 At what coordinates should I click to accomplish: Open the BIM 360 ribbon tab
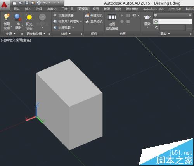pos(175,9)
